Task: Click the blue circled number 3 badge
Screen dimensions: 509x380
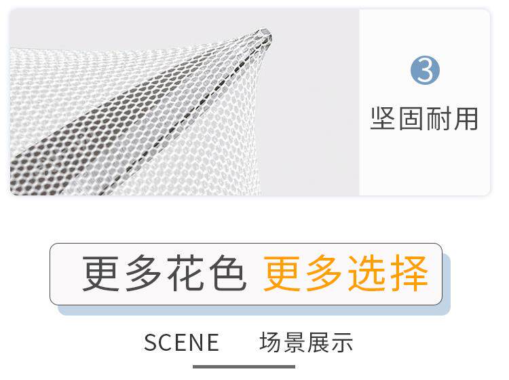Action: click(425, 70)
